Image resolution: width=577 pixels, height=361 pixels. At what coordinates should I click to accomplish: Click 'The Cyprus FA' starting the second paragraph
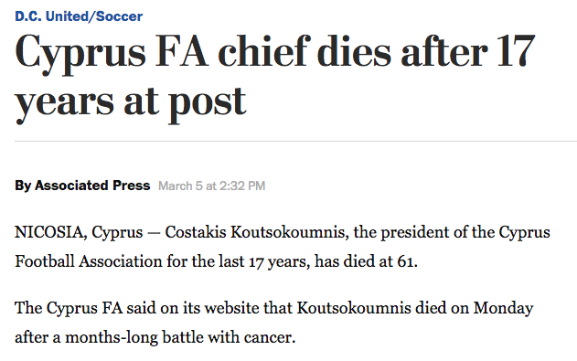pos(69,308)
